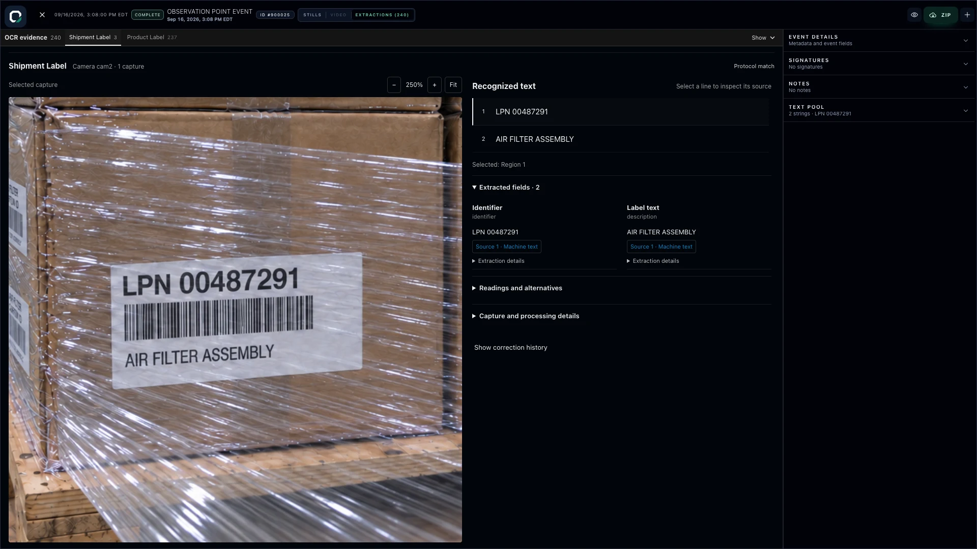Download the ZIP archive
This screenshot has width=977, height=549.
click(x=940, y=15)
